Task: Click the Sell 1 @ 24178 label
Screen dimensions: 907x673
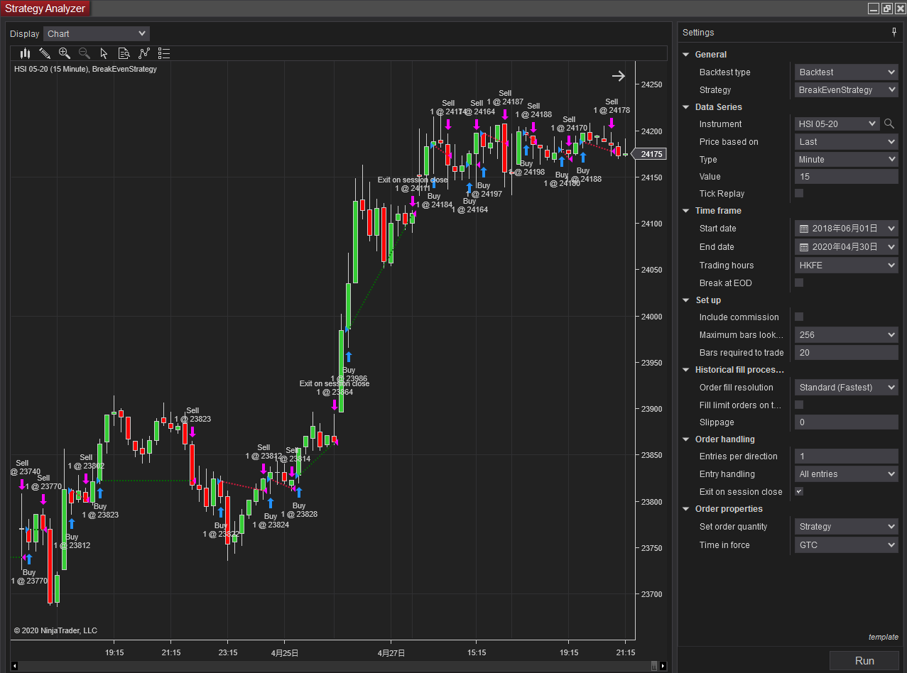Action: point(612,106)
